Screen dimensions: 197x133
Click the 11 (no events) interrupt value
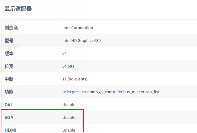point(75,79)
